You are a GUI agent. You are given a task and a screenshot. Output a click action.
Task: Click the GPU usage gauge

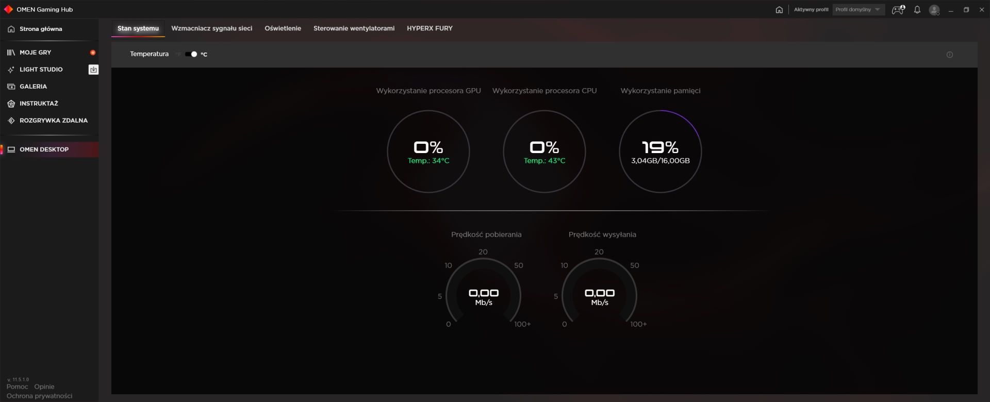click(428, 152)
